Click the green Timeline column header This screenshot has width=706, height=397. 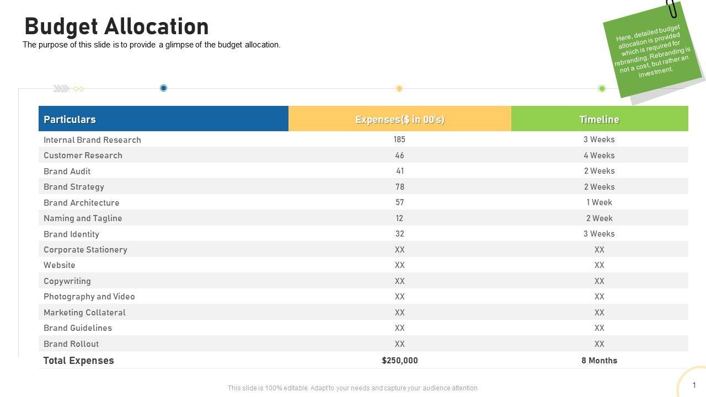pos(599,119)
